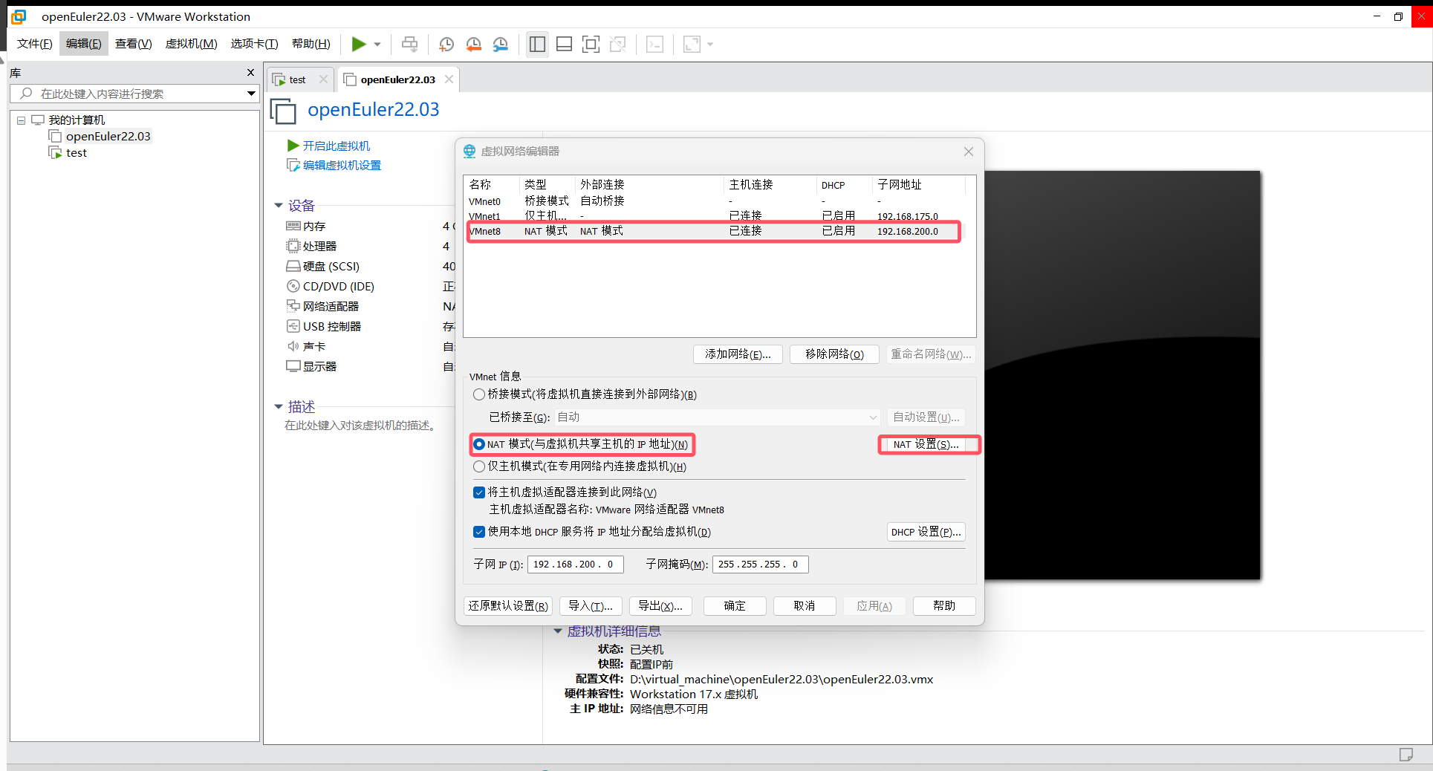Click the full screen mode icon
The height and width of the screenshot is (771, 1433).
click(x=591, y=44)
